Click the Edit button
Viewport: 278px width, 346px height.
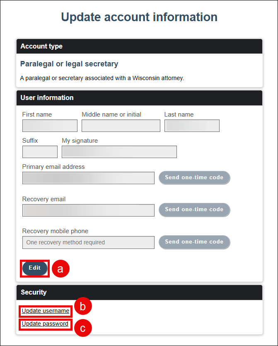(x=35, y=268)
